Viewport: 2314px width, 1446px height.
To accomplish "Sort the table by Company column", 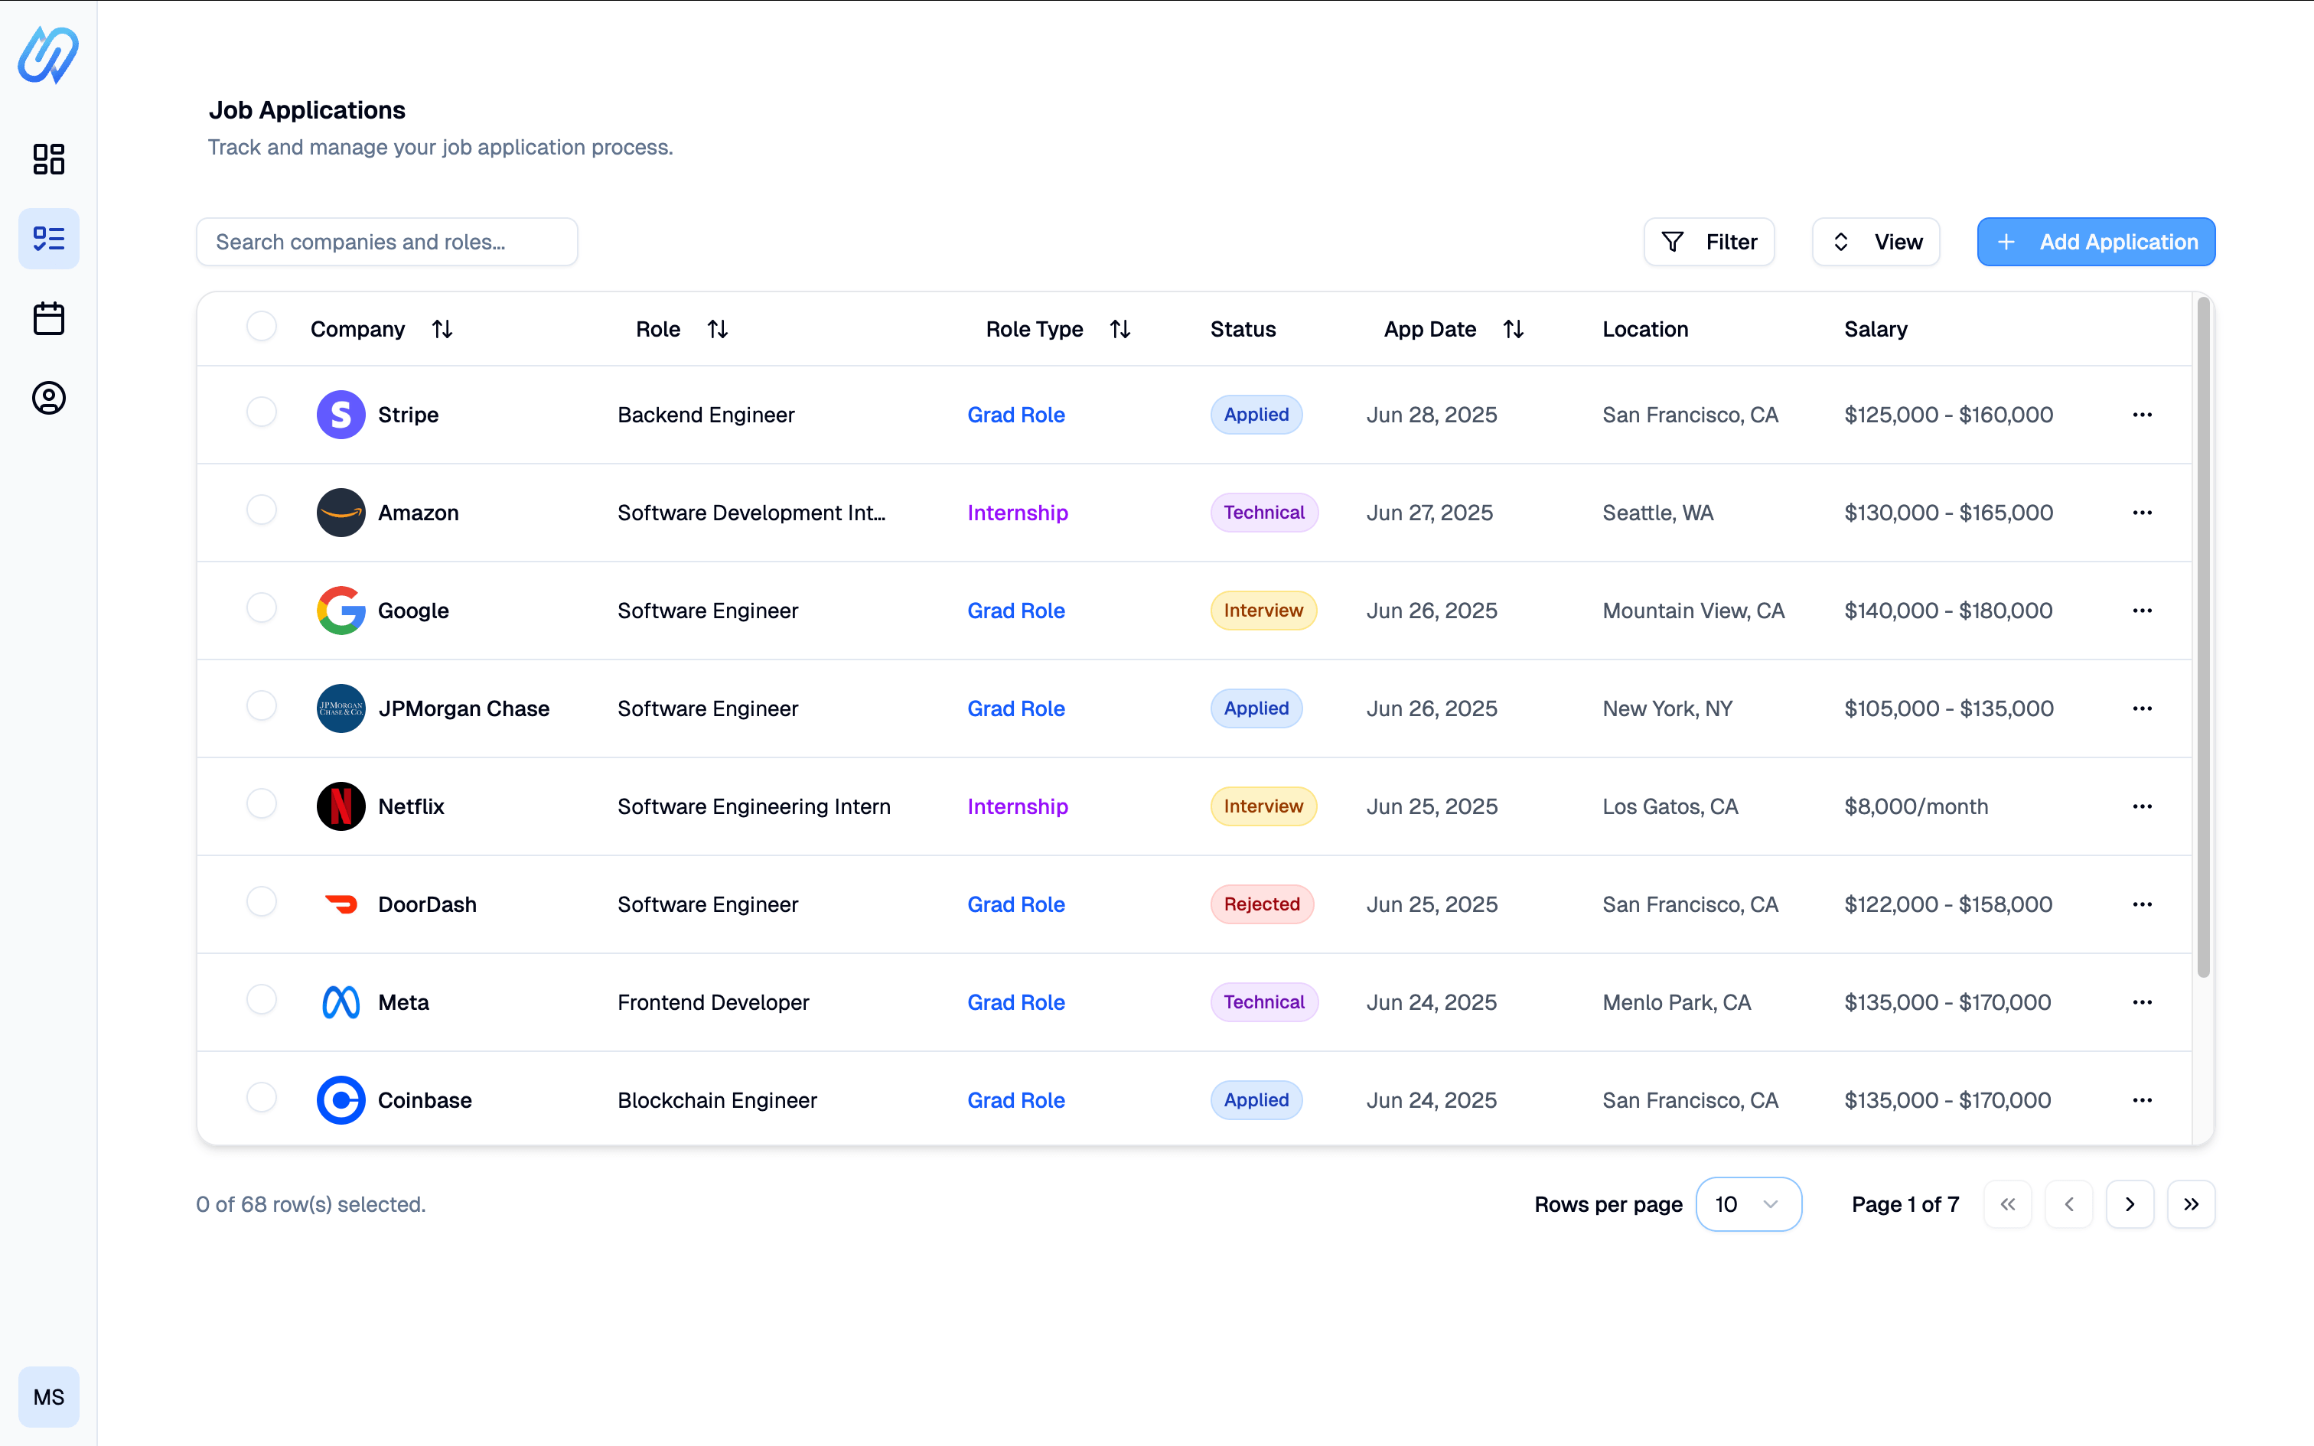I will pyautogui.click(x=442, y=328).
